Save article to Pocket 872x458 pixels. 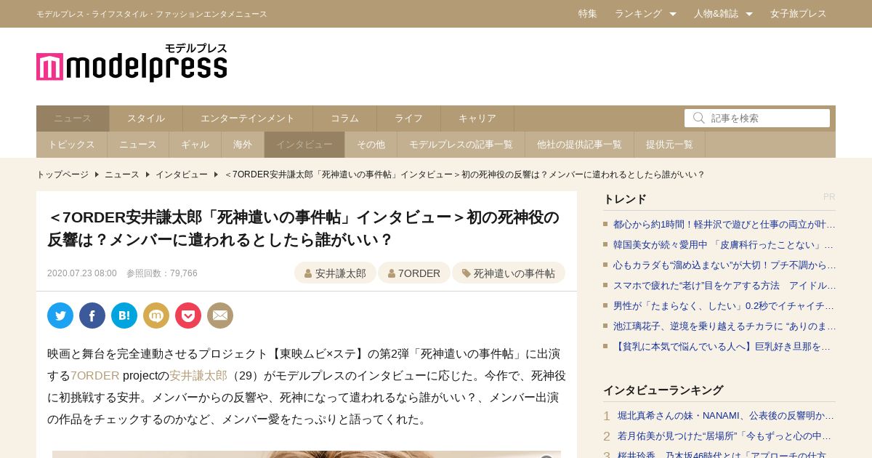coord(188,316)
